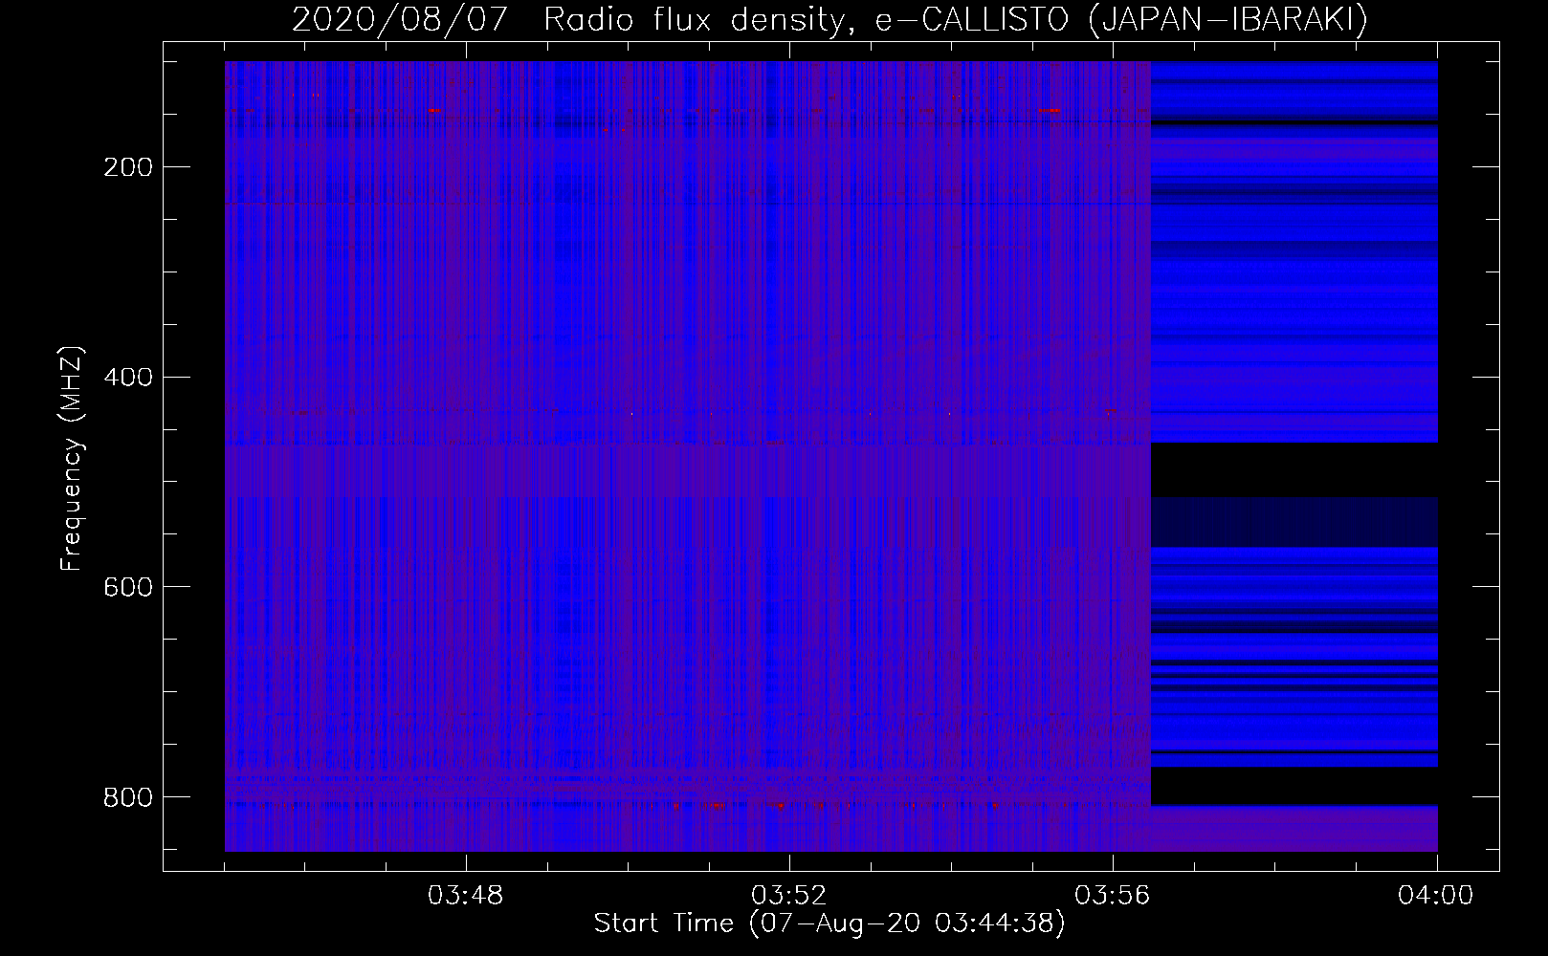Click the 800 frequency tick label

point(127,796)
